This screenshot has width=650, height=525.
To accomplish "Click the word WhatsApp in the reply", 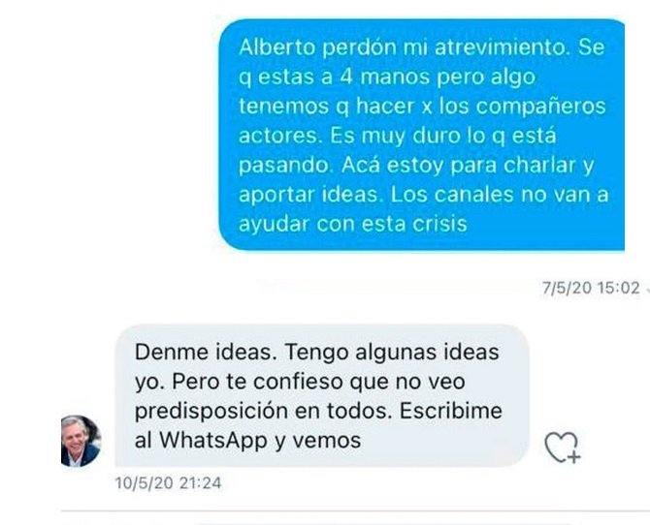I will click(x=213, y=441).
